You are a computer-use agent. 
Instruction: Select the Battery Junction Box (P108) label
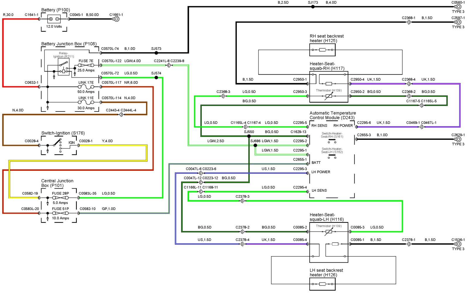pos(69,44)
